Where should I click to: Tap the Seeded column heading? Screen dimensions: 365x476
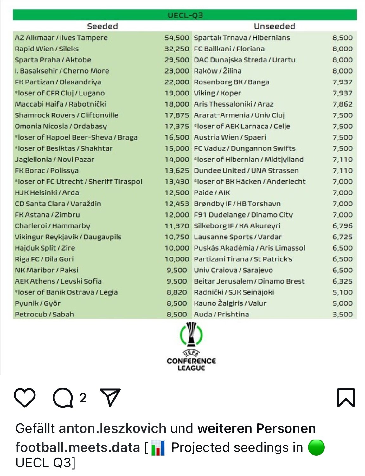point(102,26)
